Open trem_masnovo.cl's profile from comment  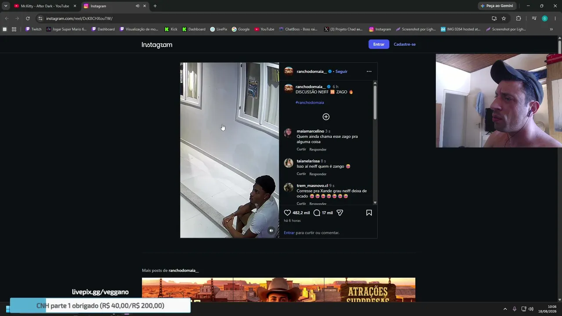312,186
